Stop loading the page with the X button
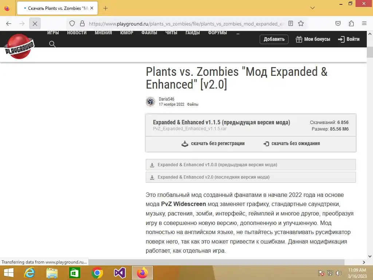This screenshot has height=280, width=373. 35,24
